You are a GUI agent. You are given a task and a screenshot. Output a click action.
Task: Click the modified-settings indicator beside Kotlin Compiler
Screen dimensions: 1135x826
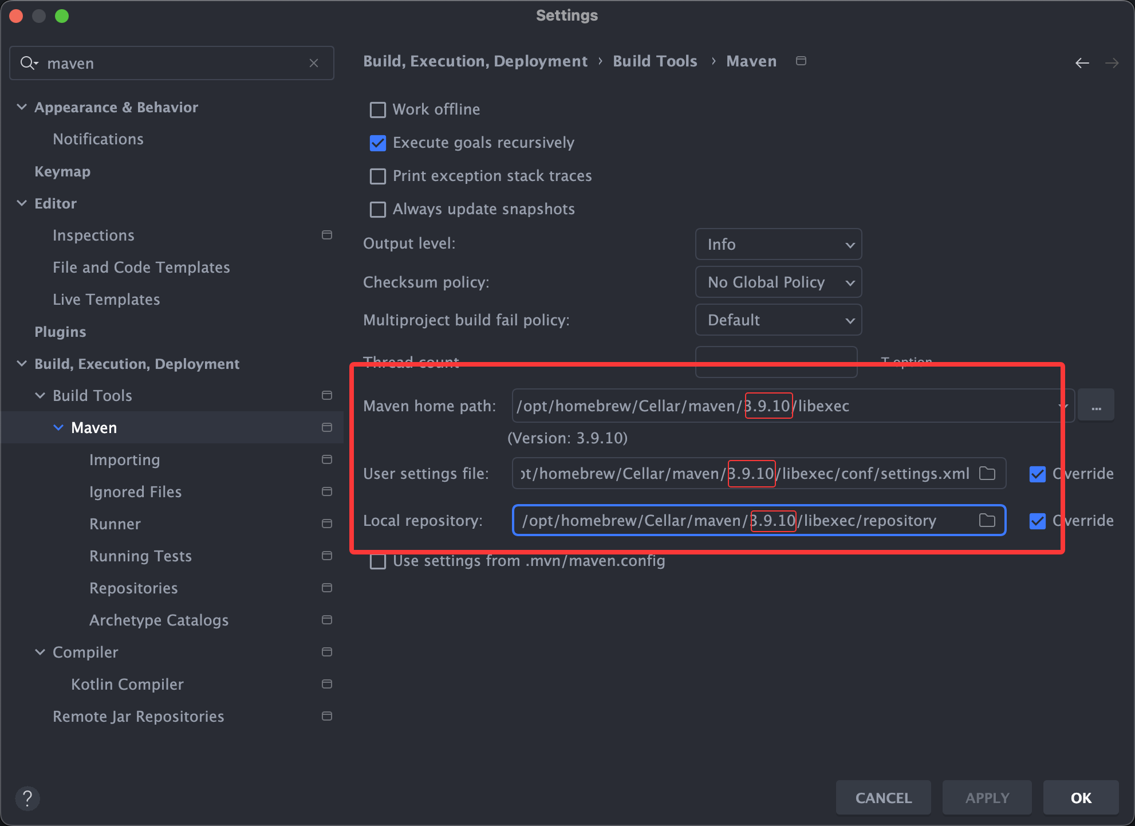click(x=327, y=684)
